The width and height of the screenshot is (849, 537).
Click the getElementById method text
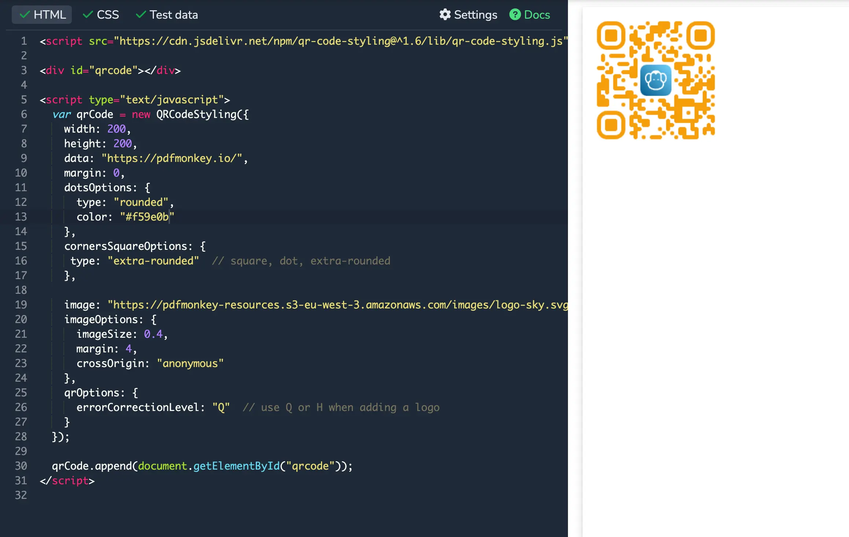[x=236, y=466]
